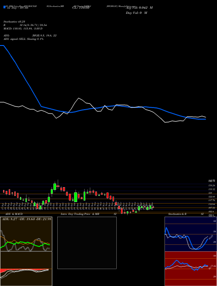
Task: Open the red RSI sub-chart
Action: click(191, 269)
